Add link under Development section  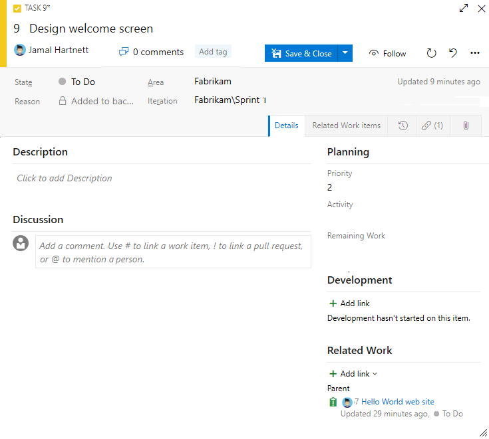(x=349, y=304)
